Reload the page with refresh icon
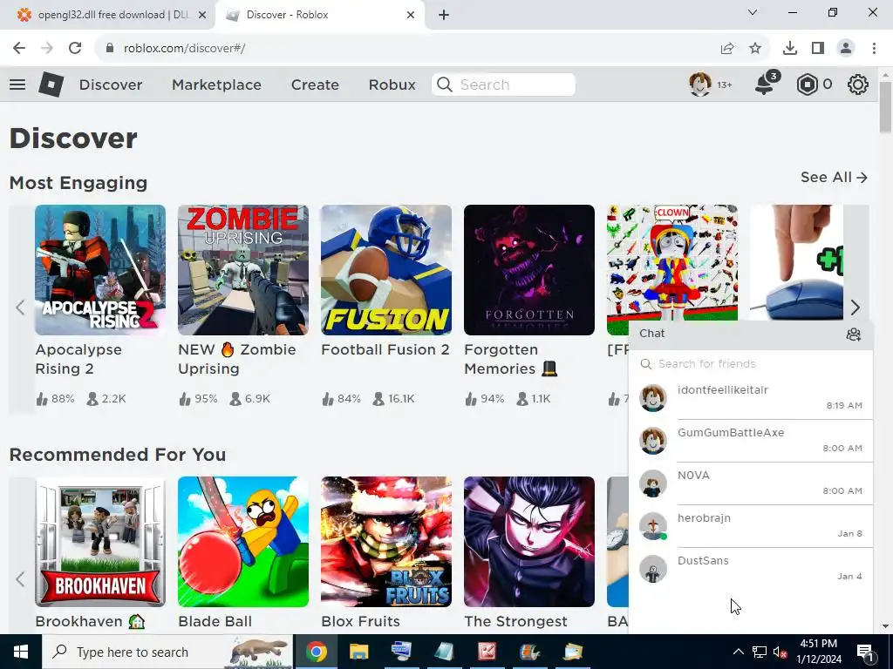Image resolution: width=893 pixels, height=669 pixels. coord(75,48)
